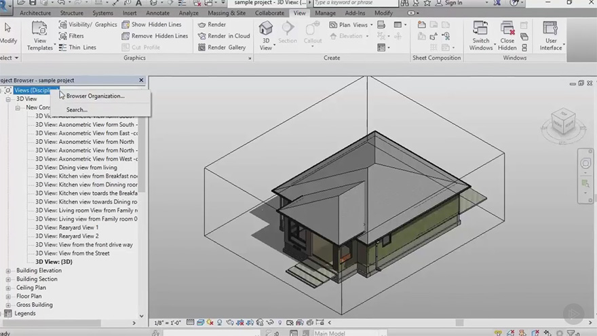This screenshot has width=597, height=336.
Task: Select 3D View: View from the Street
Action: (x=73, y=253)
